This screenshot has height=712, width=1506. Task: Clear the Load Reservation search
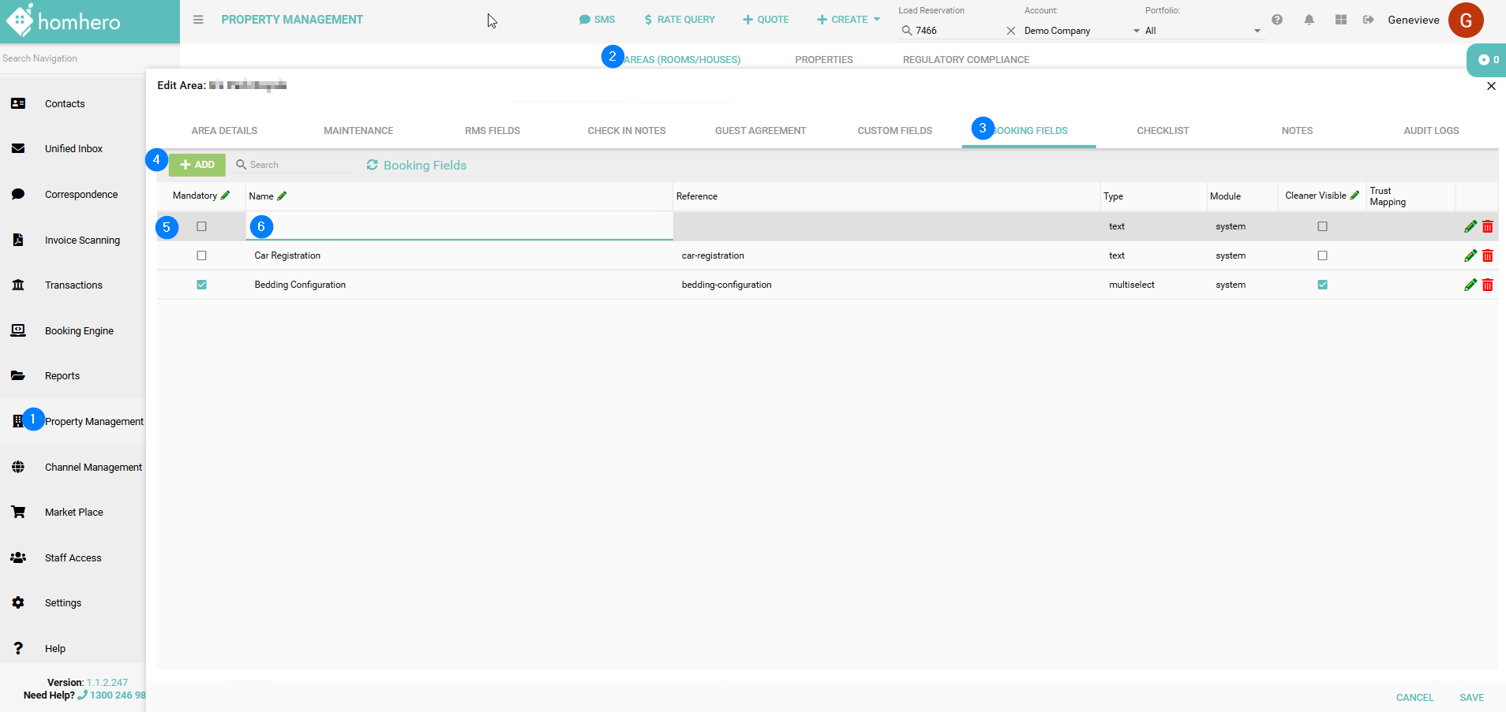pyautogui.click(x=1010, y=31)
